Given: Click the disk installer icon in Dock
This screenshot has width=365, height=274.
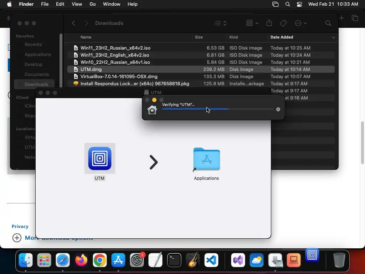Looking at the screenshot, I should (275, 260).
